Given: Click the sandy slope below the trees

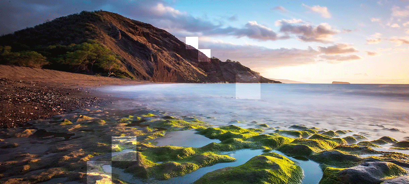Looking at the screenshot, I should (50, 73).
